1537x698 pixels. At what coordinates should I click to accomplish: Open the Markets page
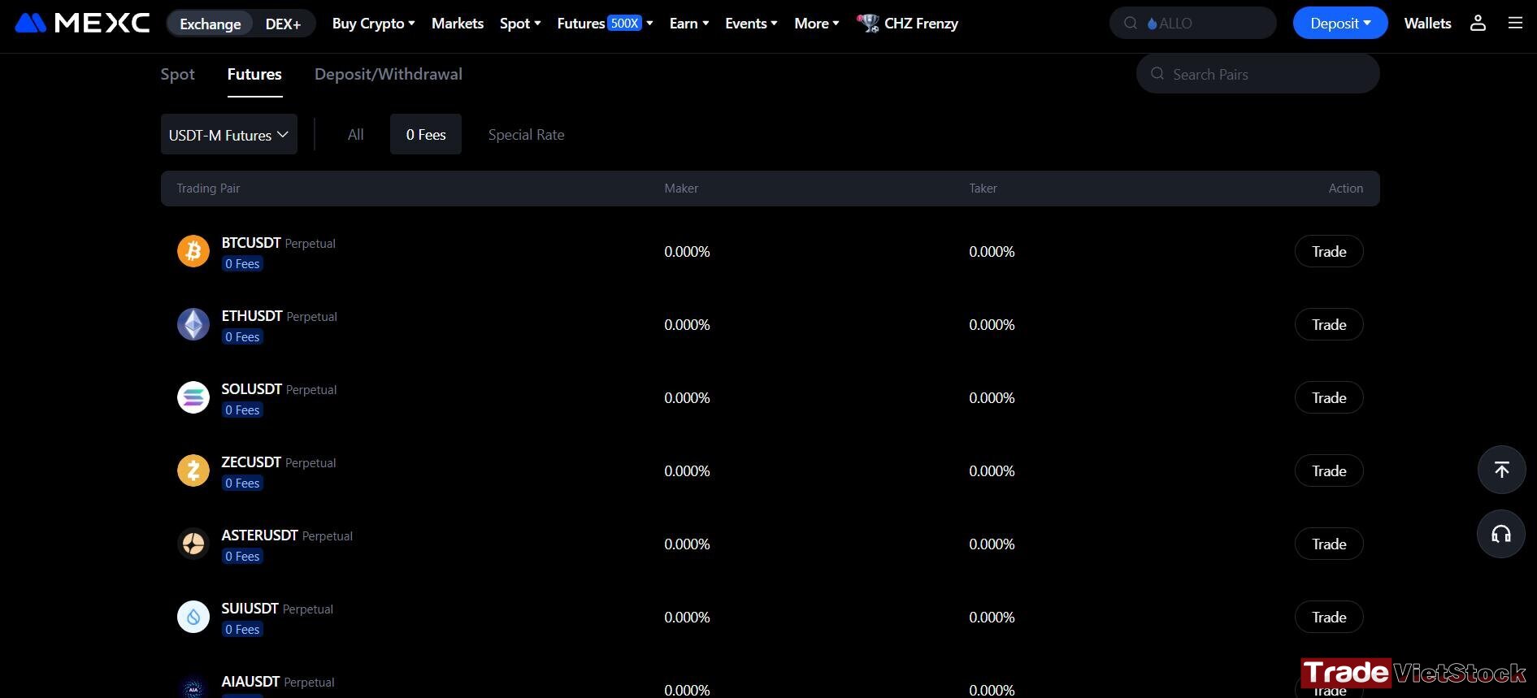[x=458, y=24]
